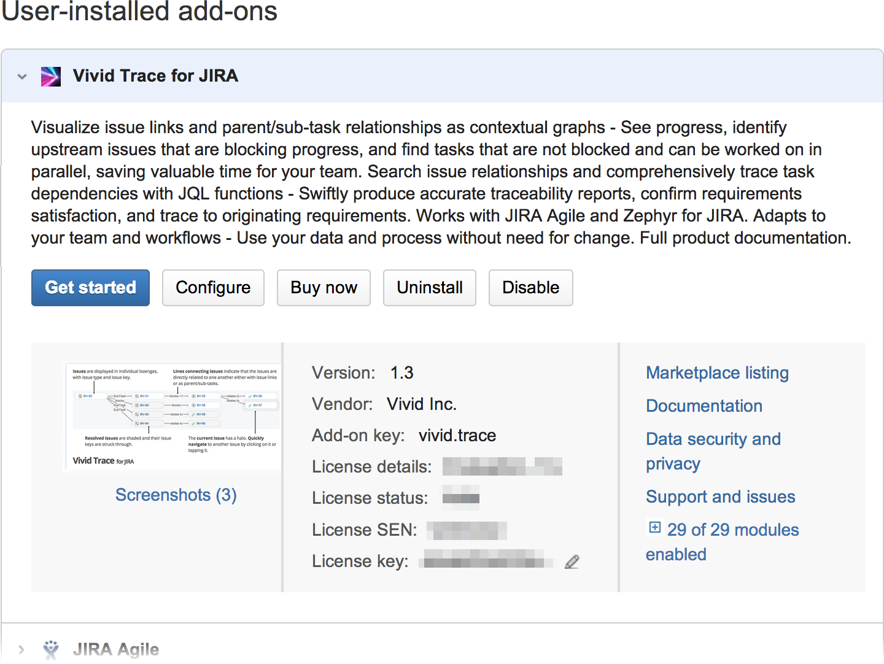Click 29 of 29 modules enabled link
884x664 pixels.
tap(723, 542)
